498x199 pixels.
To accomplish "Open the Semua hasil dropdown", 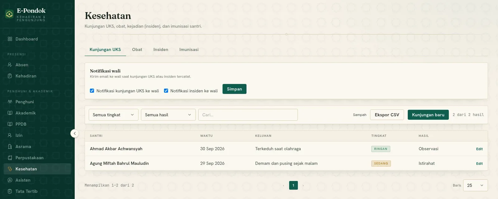I will pos(168,115).
